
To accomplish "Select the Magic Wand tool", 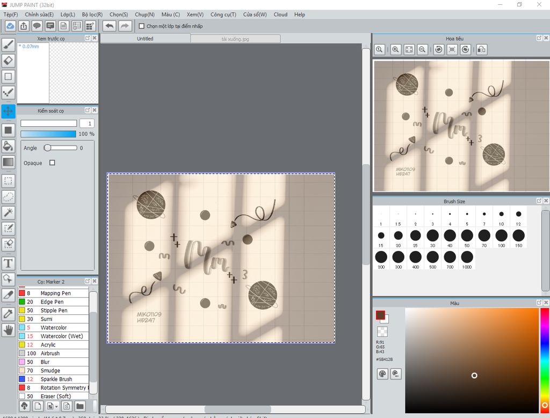I will pos(9,212).
